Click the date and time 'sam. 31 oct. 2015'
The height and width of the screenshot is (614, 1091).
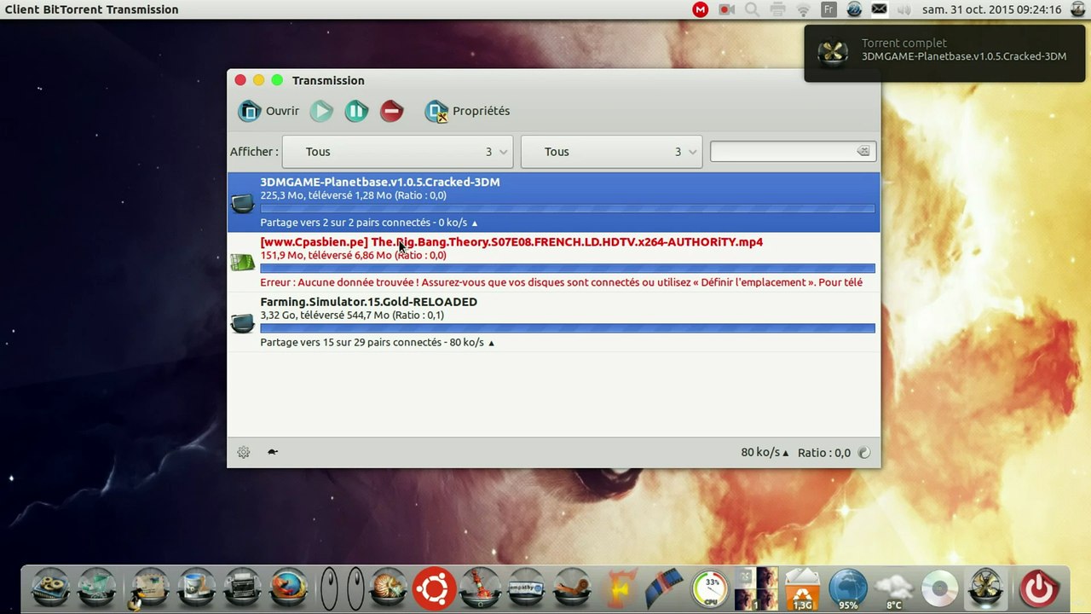992,9
